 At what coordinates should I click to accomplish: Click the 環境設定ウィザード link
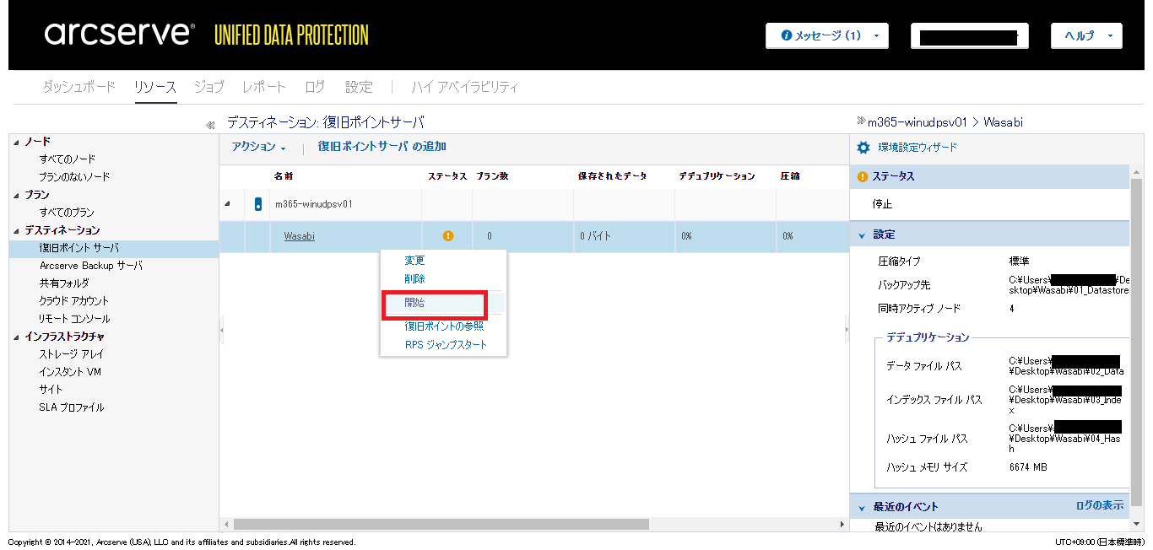(x=918, y=148)
